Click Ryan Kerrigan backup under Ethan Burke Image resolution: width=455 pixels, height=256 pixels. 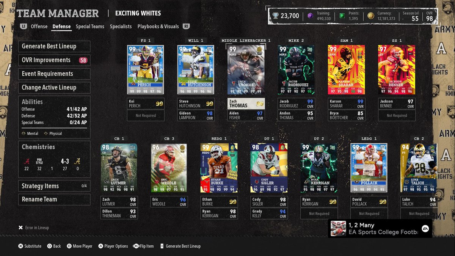pyautogui.click(x=219, y=214)
